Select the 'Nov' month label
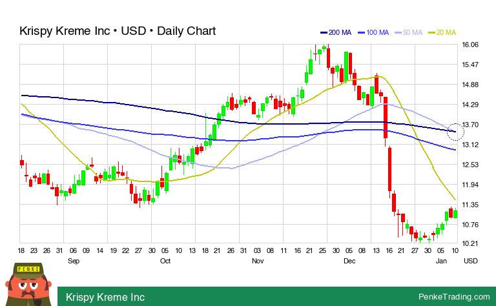The width and height of the screenshot is (496, 306). pos(258,261)
